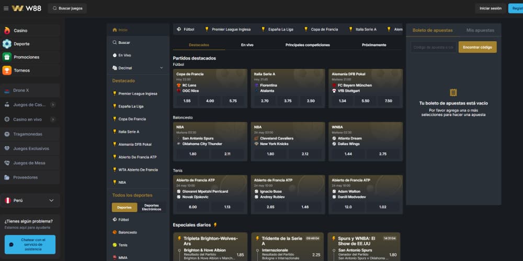
Task: Click the Juegos de Mesa icon
Action: (x=7, y=163)
